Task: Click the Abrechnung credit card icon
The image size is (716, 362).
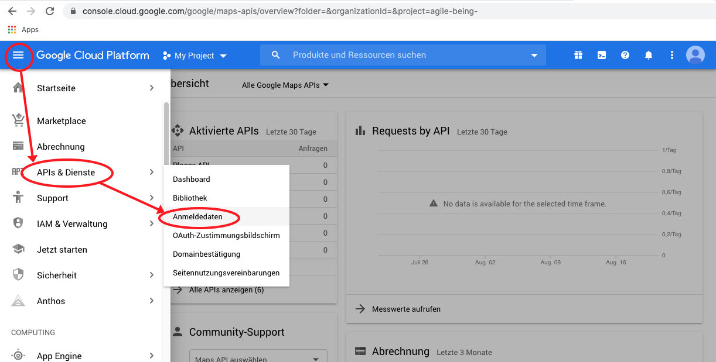Action: (x=18, y=146)
